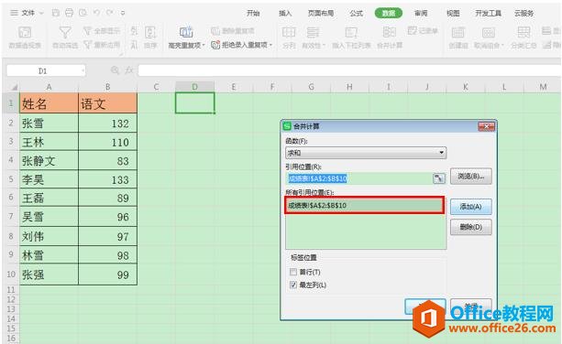Click the 分类汇总 subtotal icon
The width and height of the screenshot is (562, 344).
tap(523, 33)
